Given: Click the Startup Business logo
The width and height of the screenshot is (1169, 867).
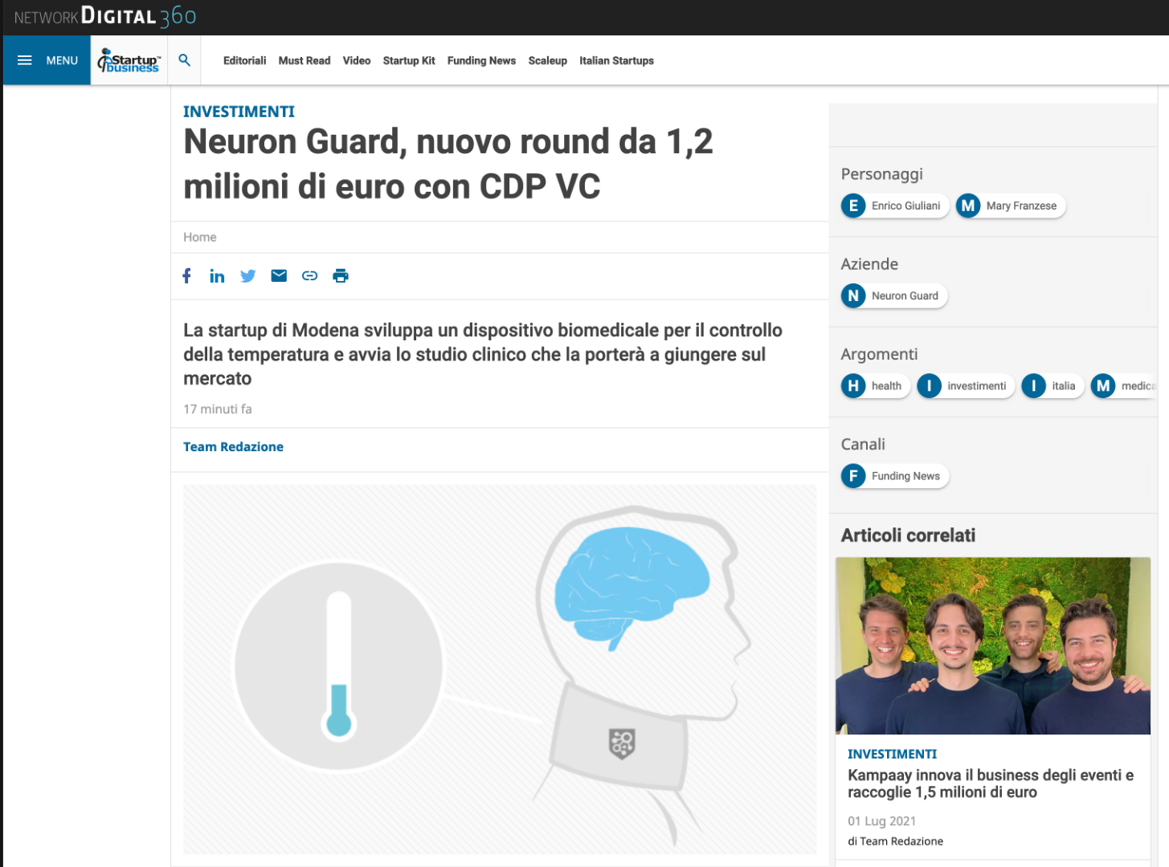Looking at the screenshot, I should click(129, 61).
